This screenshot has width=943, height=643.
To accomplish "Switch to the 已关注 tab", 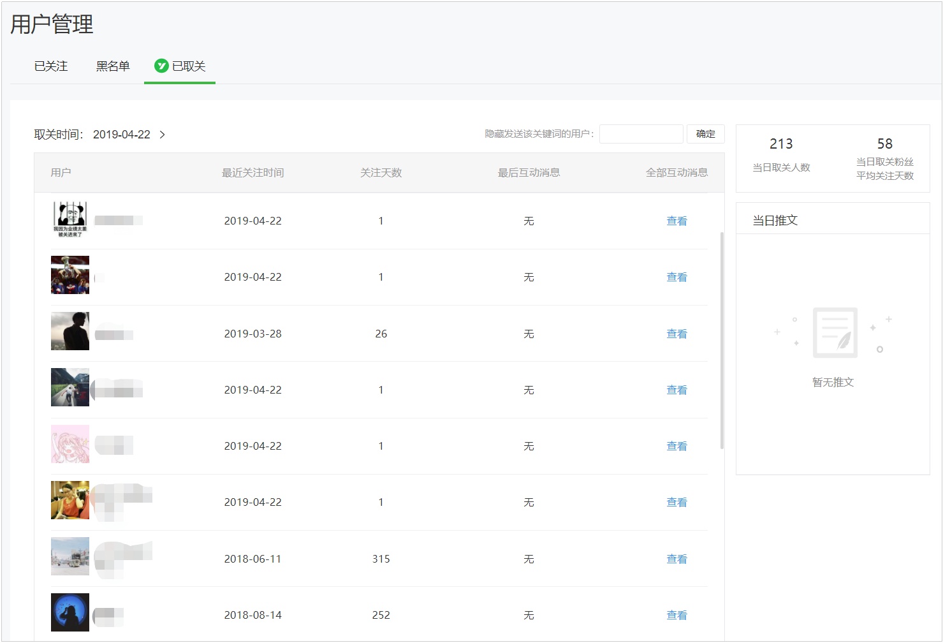I will [x=50, y=66].
